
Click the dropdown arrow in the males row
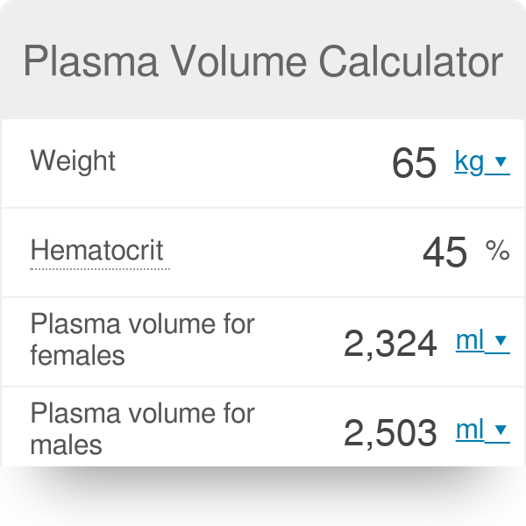click(501, 430)
